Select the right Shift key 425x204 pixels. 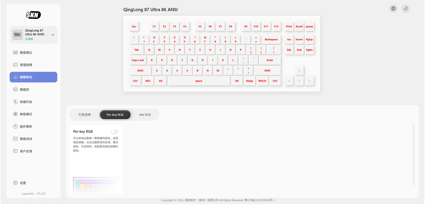tap(267, 70)
